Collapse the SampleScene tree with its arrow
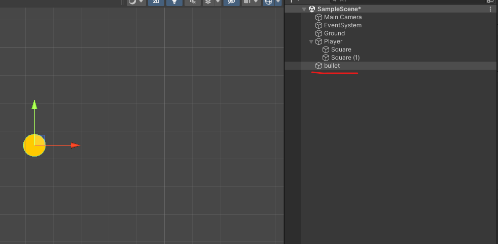Viewport: 498px width, 244px height. 304,9
